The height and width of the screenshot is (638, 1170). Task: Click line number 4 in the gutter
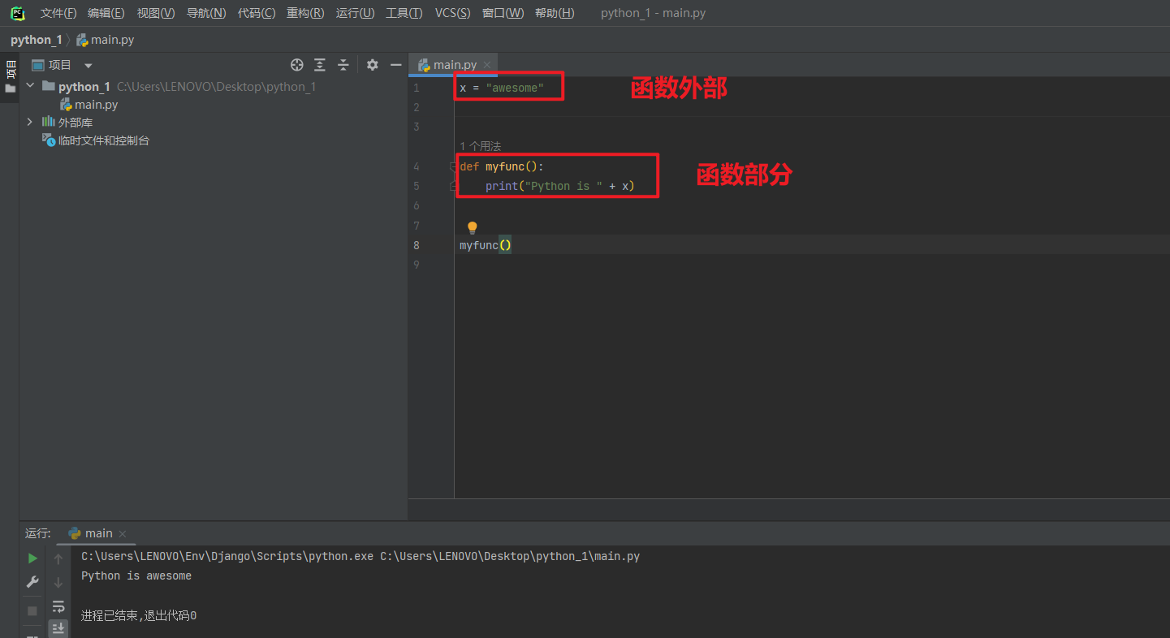416,166
